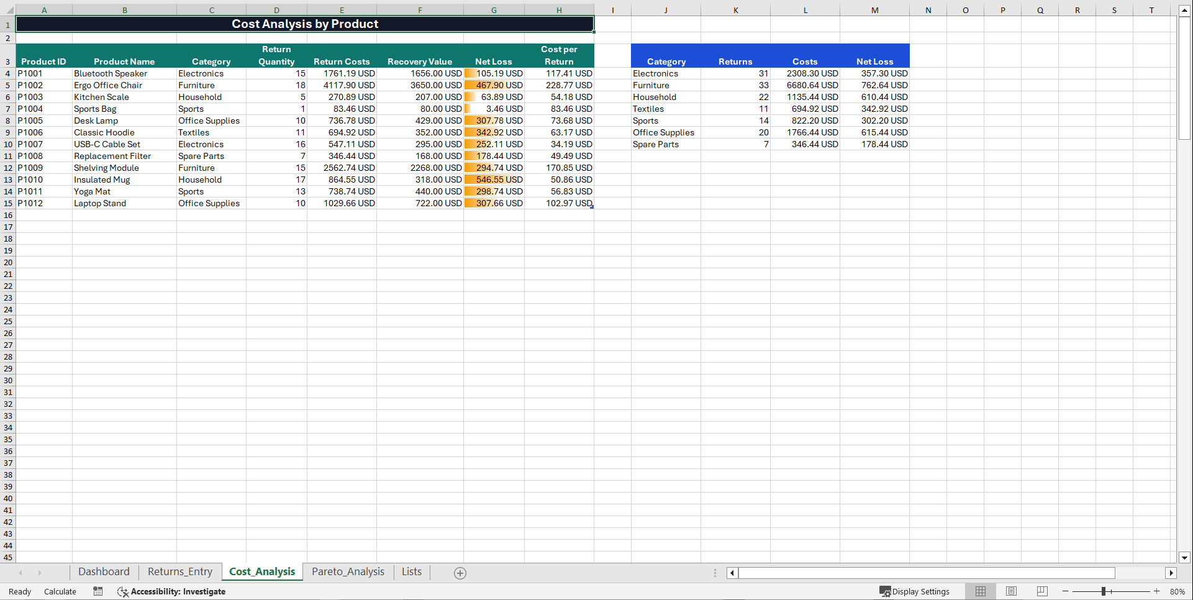Select the 1656.00 USD recovery value cell
Viewport: 1193px width, 600px height.
(x=420, y=73)
